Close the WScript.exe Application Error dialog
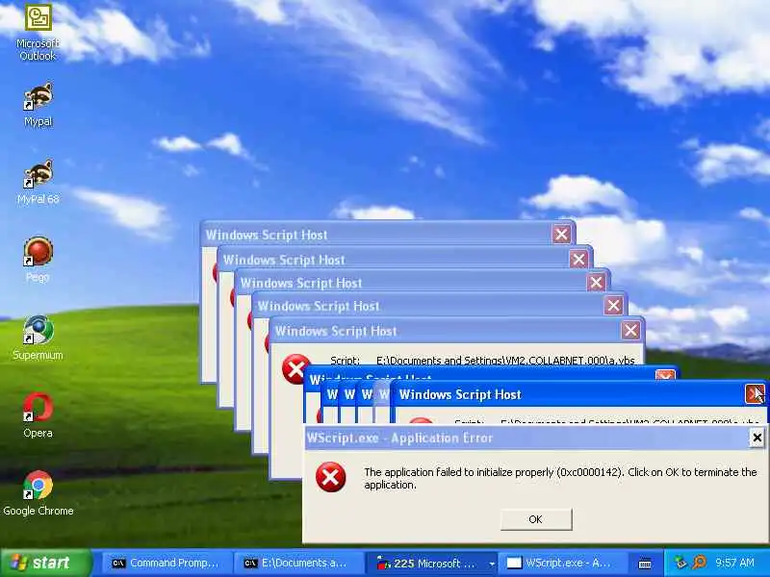Image resolution: width=770 pixels, height=577 pixels. [757, 438]
